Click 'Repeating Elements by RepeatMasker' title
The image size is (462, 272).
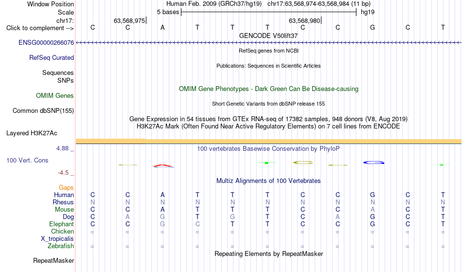(269, 254)
